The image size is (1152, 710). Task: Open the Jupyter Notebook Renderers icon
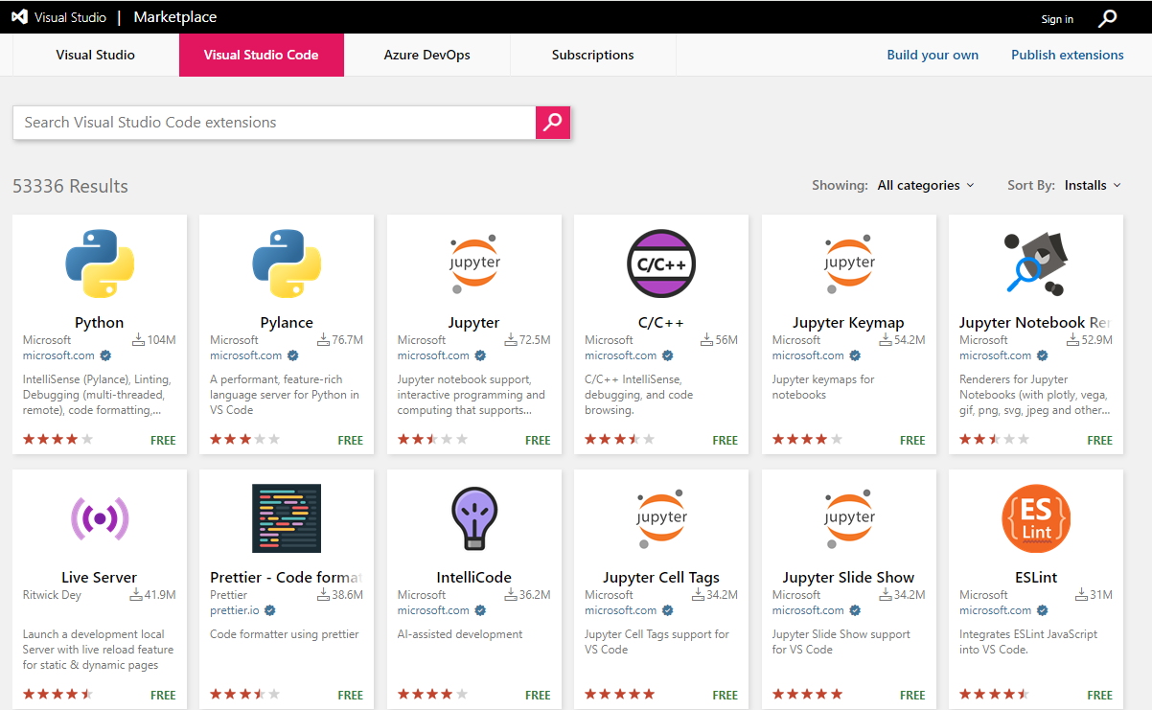click(1036, 263)
